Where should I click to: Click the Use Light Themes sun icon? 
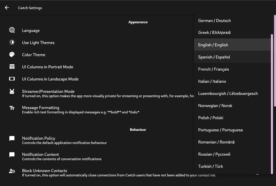(12, 42)
